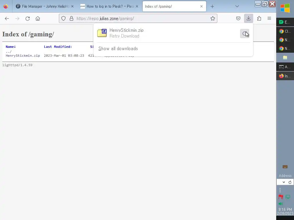Select the Firefox taskbar entry
Screen dimensions: 294x220
(285, 76)
